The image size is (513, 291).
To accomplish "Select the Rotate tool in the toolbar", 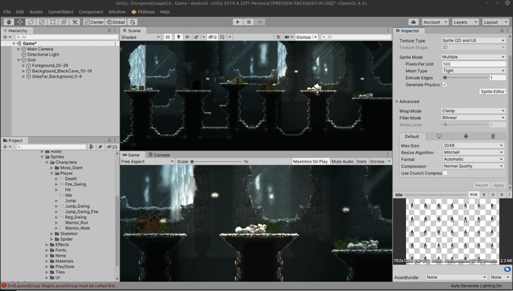I will [31, 22].
